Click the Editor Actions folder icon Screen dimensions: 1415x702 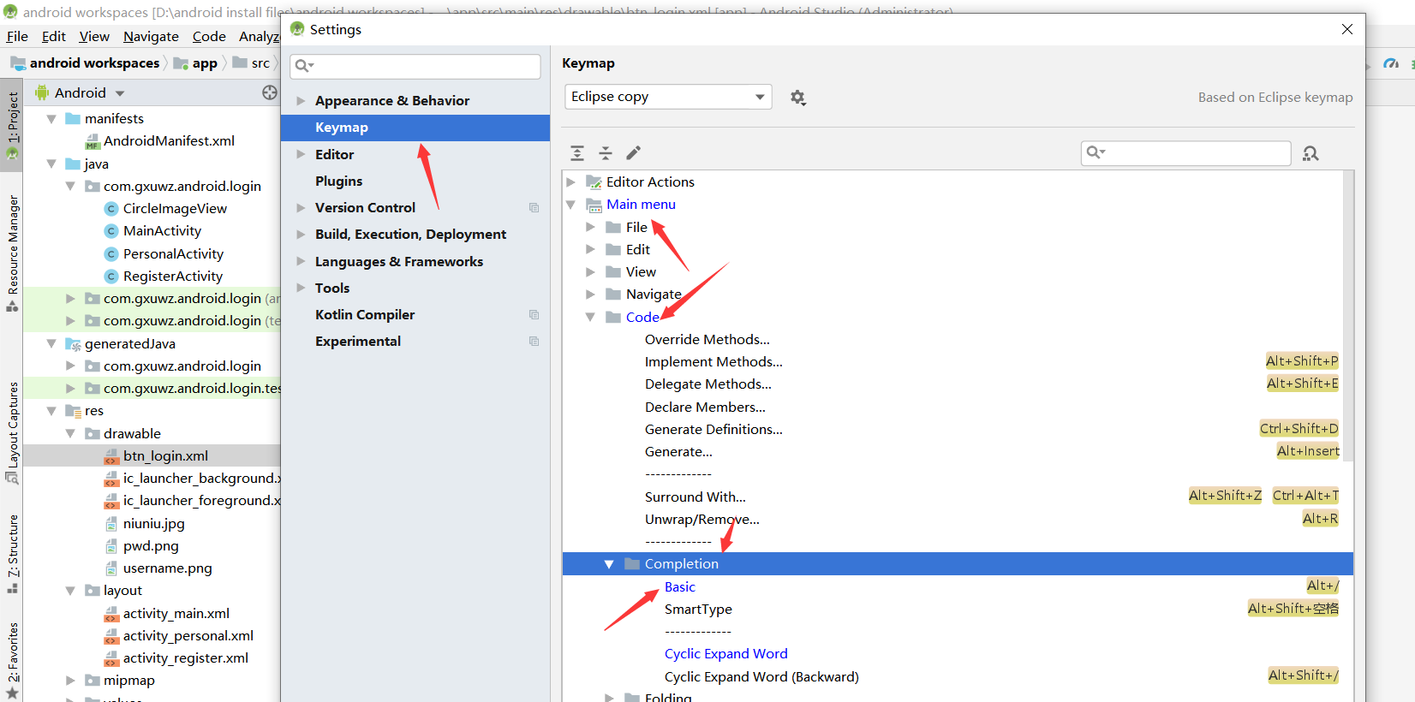[594, 182]
